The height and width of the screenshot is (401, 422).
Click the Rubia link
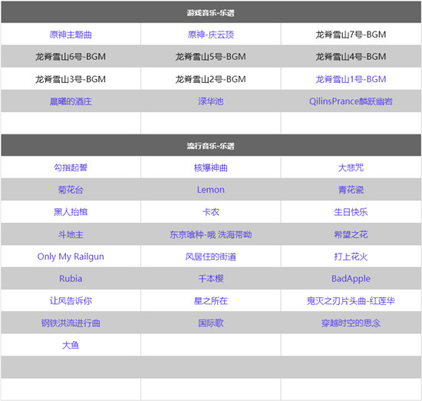71,279
